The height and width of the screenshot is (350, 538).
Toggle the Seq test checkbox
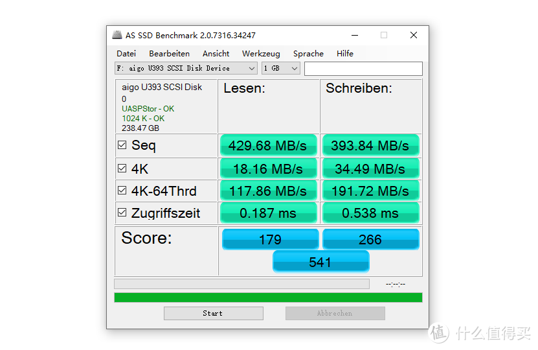122,145
